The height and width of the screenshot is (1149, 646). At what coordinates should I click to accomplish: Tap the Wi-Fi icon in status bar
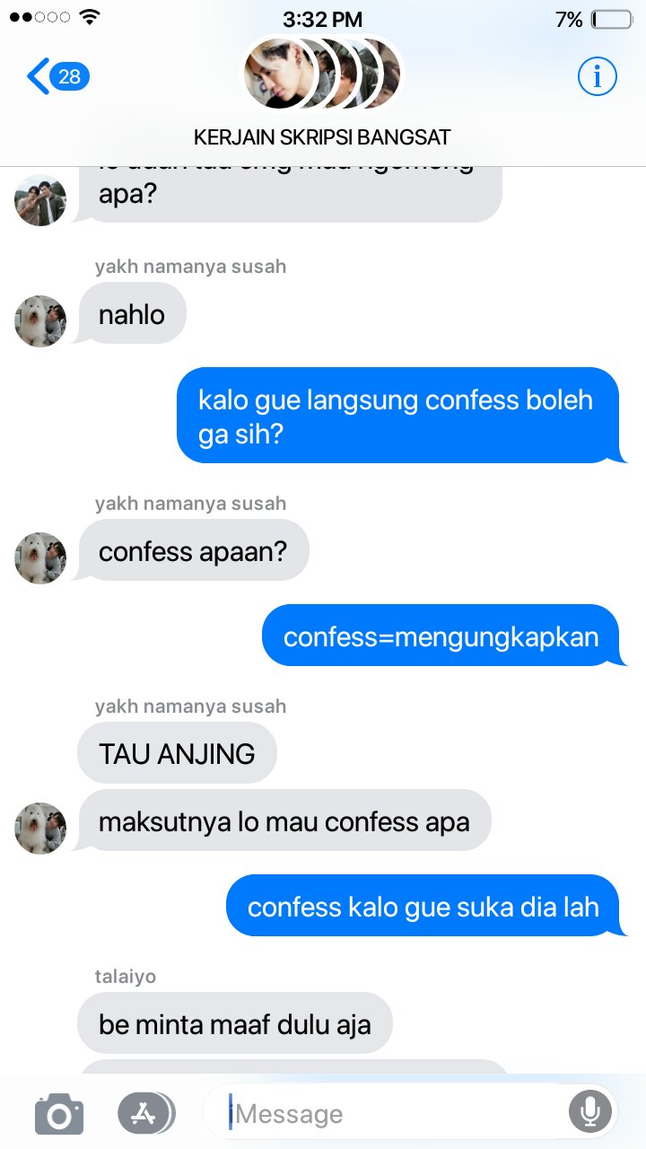90,17
